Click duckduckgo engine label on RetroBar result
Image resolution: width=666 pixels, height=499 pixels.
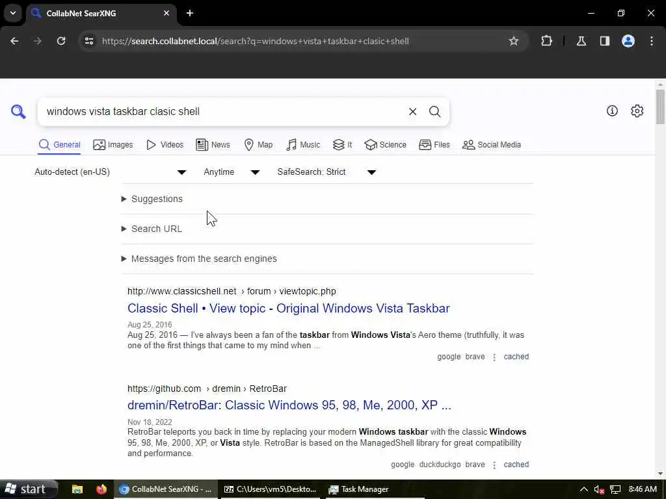[440, 465]
